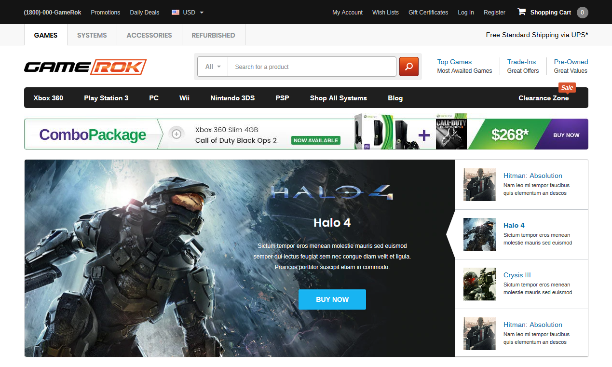Open the Trade-Ins link
Screen dimensions: 612x367
tap(521, 62)
